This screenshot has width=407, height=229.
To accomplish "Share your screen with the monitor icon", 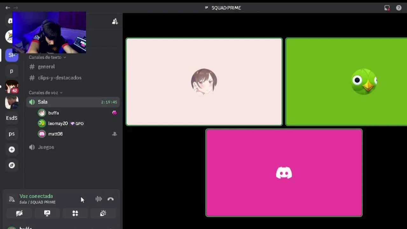I will point(47,213).
